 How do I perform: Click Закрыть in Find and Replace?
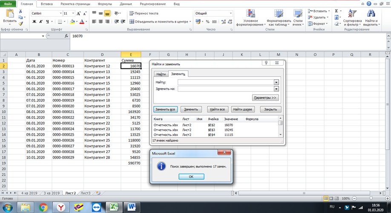tap(270, 109)
